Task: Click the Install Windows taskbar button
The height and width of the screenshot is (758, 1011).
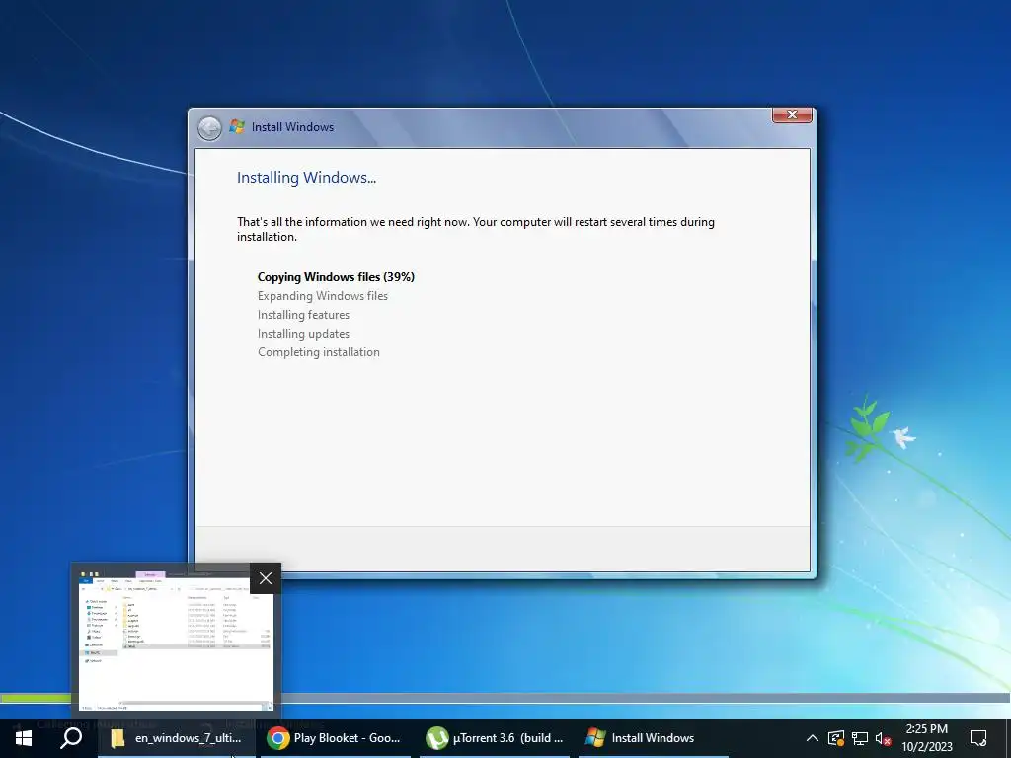Action: [653, 738]
